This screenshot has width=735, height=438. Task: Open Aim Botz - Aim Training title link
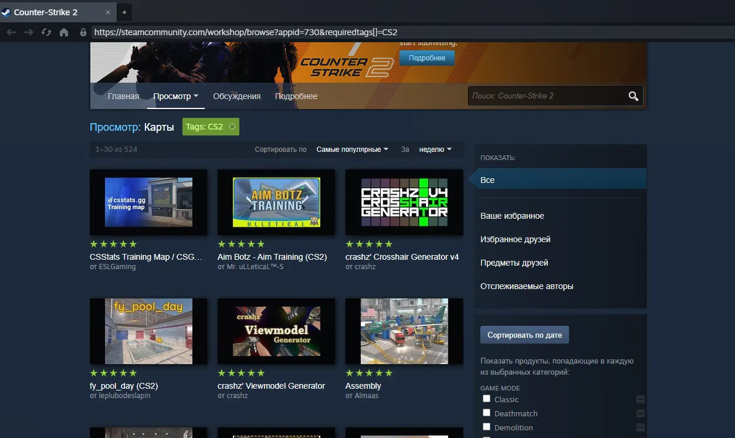[272, 257]
